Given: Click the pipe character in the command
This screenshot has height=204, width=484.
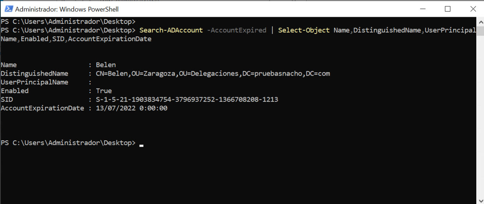Looking at the screenshot, I should point(272,30).
